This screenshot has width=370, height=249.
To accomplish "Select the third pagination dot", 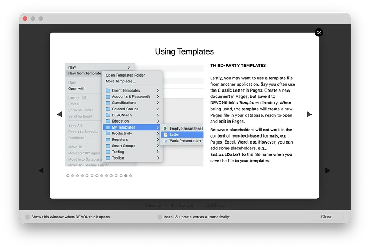I will (x=77, y=176).
